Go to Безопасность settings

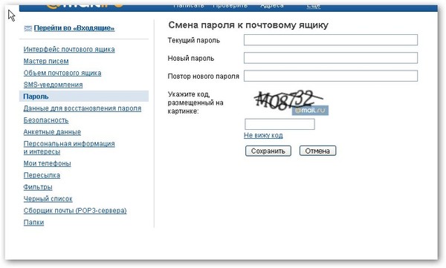point(46,120)
